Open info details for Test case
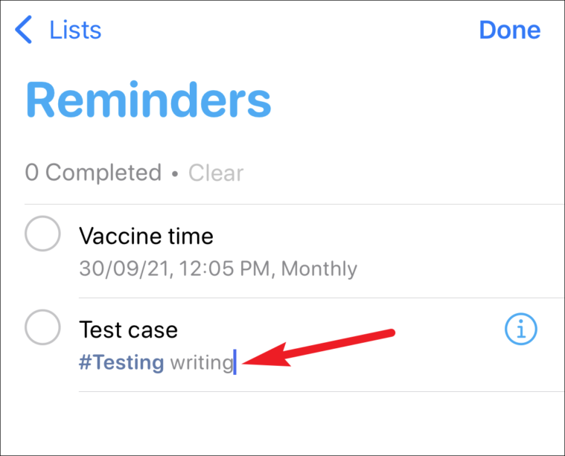The width and height of the screenshot is (565, 456). pos(520,329)
